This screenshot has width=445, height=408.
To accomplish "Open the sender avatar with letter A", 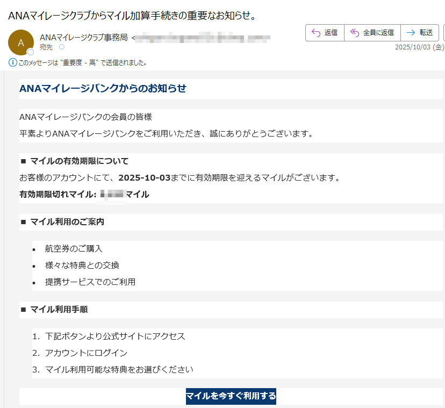I will coord(21,42).
